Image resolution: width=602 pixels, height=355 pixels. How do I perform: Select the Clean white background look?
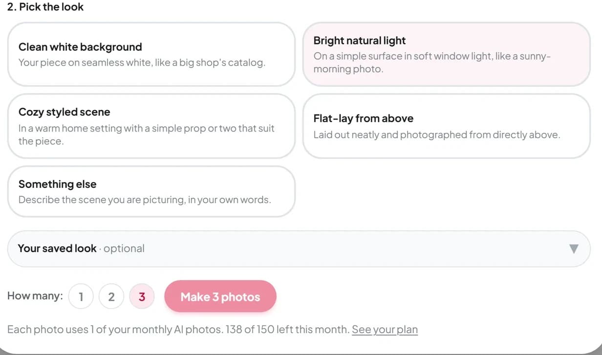point(151,54)
